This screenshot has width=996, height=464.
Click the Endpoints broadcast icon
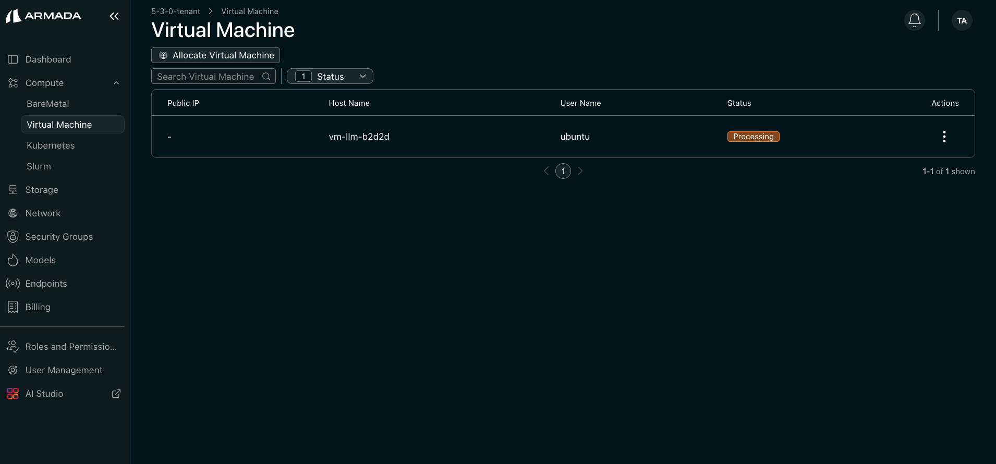click(x=13, y=284)
